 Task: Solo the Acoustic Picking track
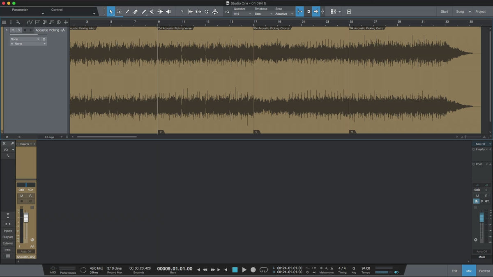tap(18, 30)
